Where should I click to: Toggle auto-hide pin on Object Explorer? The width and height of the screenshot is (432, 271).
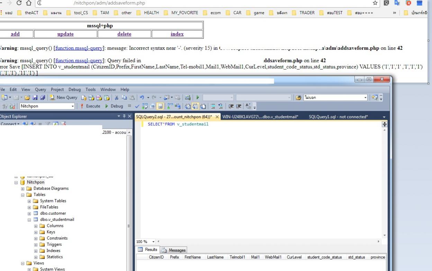point(125,117)
